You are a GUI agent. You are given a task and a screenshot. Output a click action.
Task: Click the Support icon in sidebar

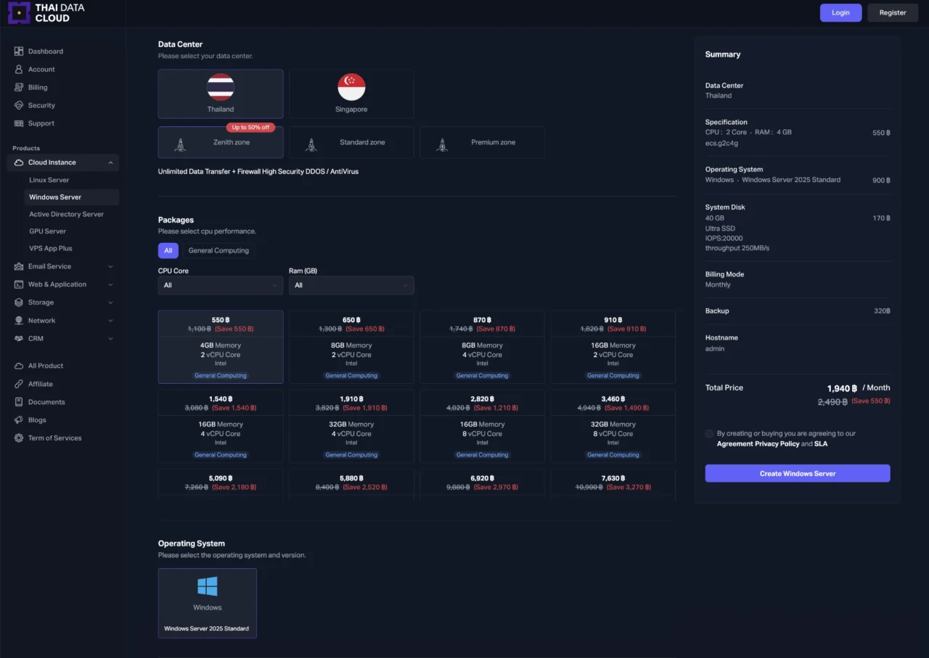[x=19, y=123]
